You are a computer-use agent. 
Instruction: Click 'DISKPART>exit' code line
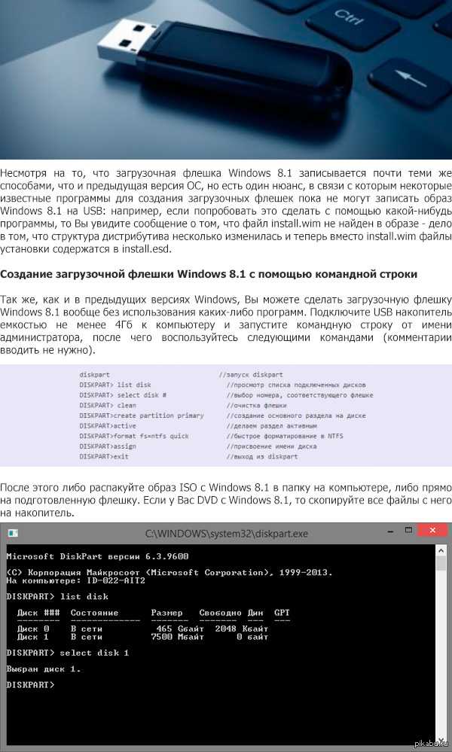(104, 457)
